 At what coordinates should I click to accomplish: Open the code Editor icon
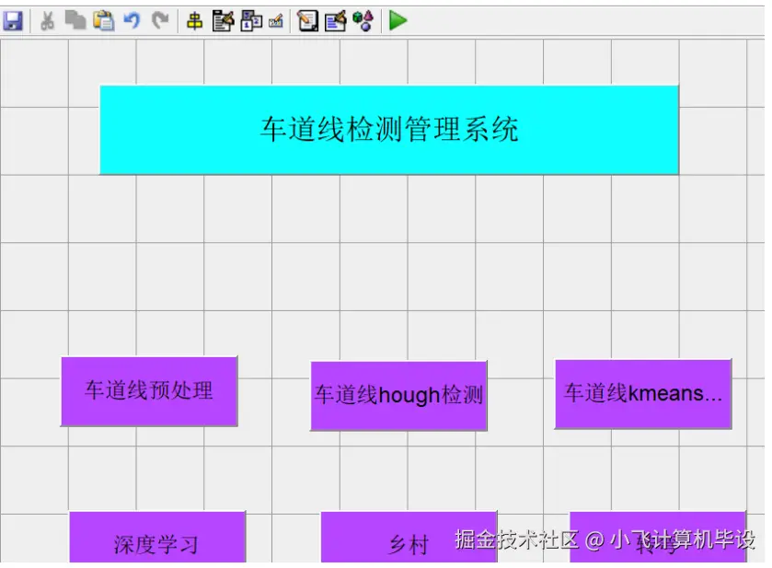(307, 21)
